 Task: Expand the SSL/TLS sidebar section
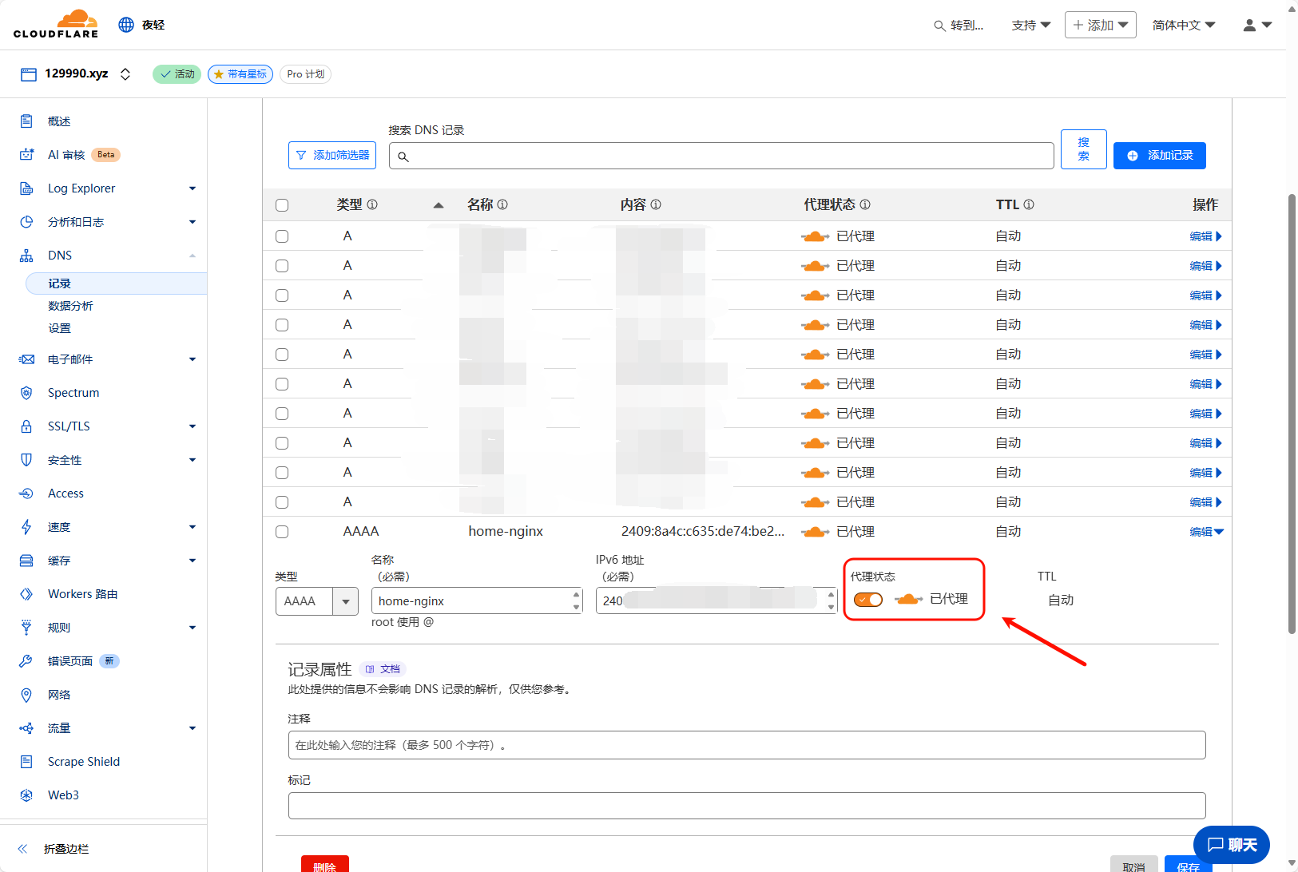[x=192, y=426]
